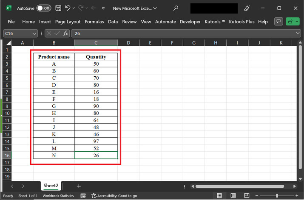304x200 pixels.
Task: Toggle the AutoSave switch
Action: click(x=44, y=8)
